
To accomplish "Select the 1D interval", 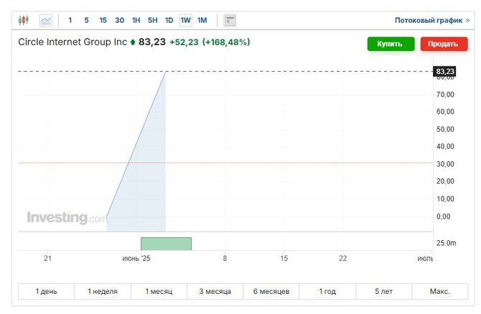I will tap(169, 21).
